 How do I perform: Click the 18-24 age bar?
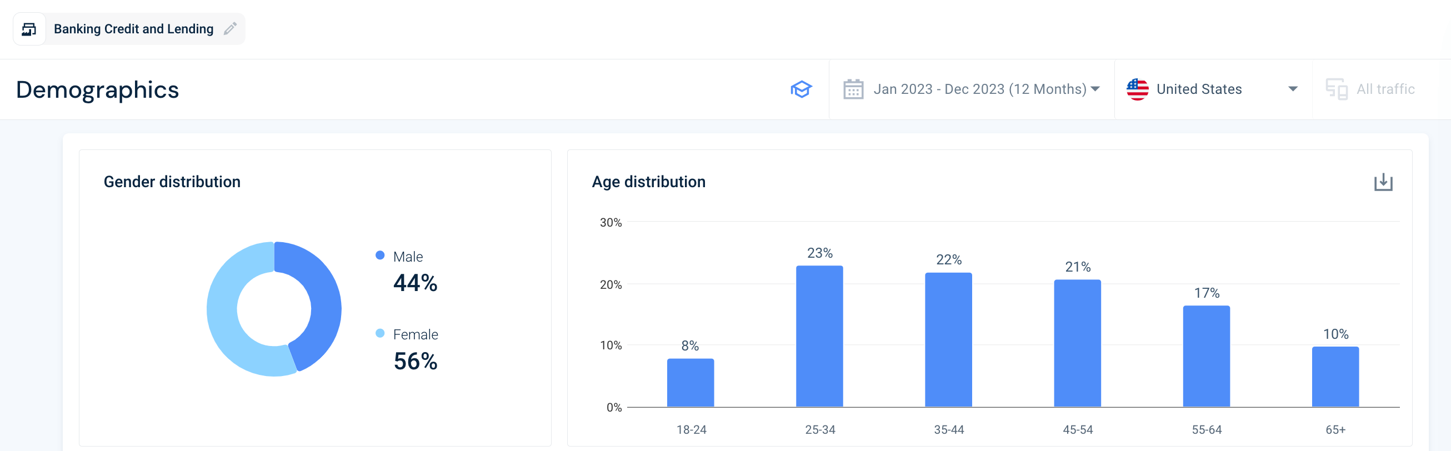(691, 382)
